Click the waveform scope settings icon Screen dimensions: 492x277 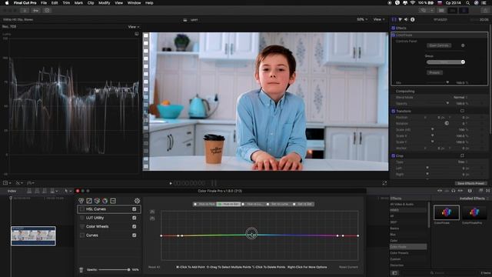tap(137, 34)
